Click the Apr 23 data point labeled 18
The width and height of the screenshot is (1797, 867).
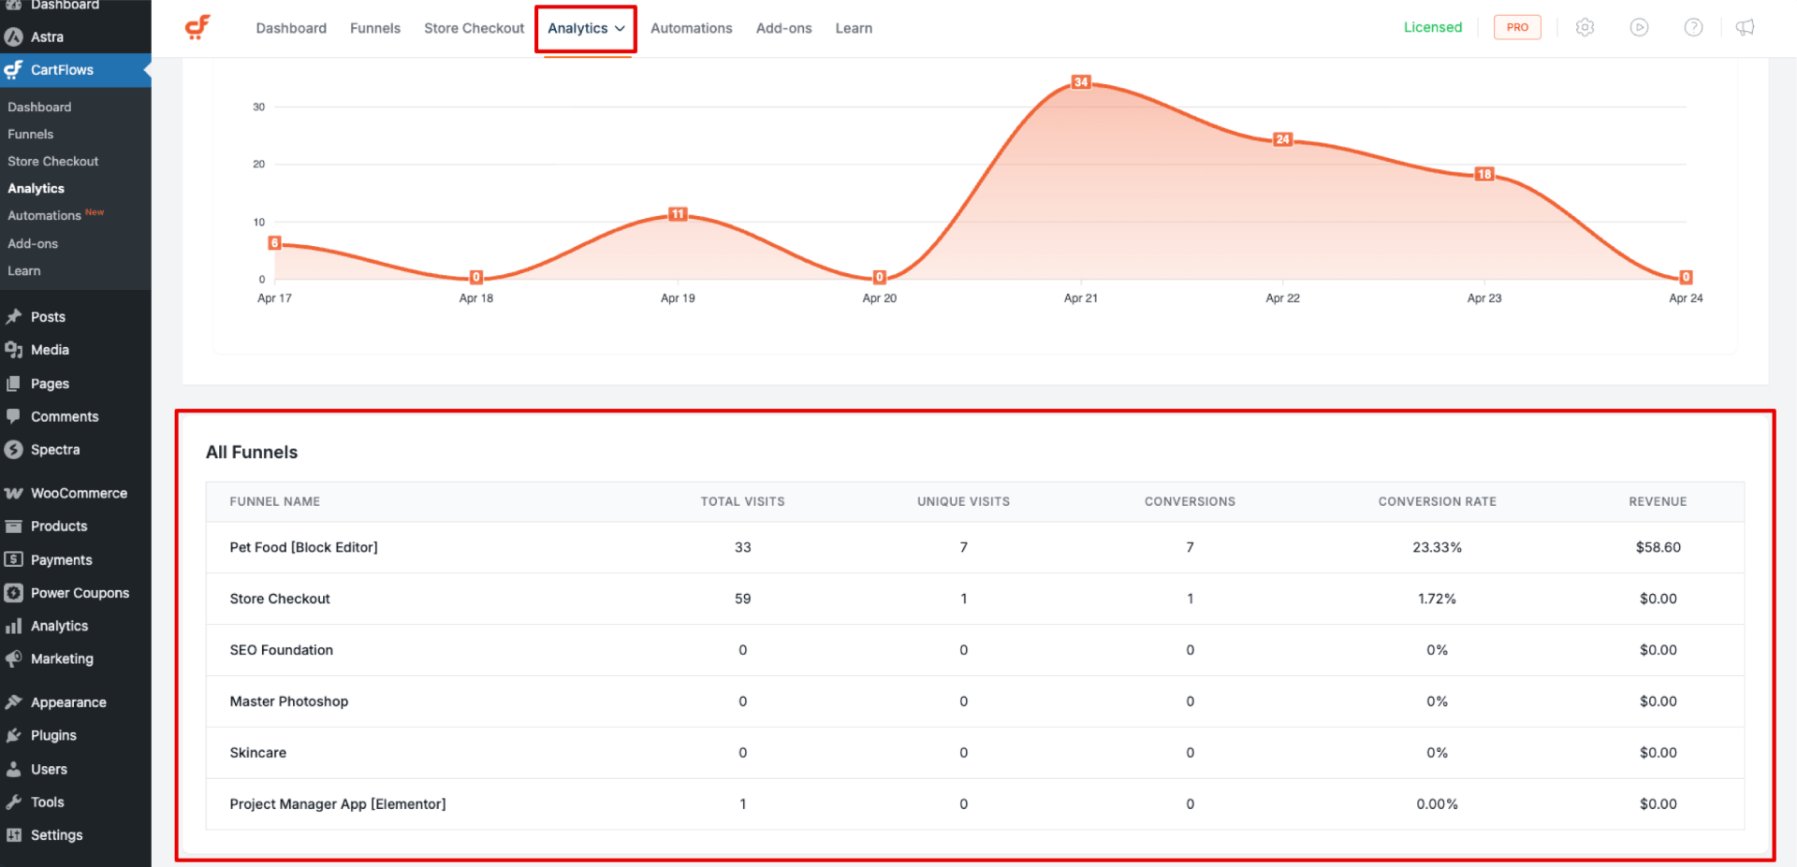[x=1484, y=174]
